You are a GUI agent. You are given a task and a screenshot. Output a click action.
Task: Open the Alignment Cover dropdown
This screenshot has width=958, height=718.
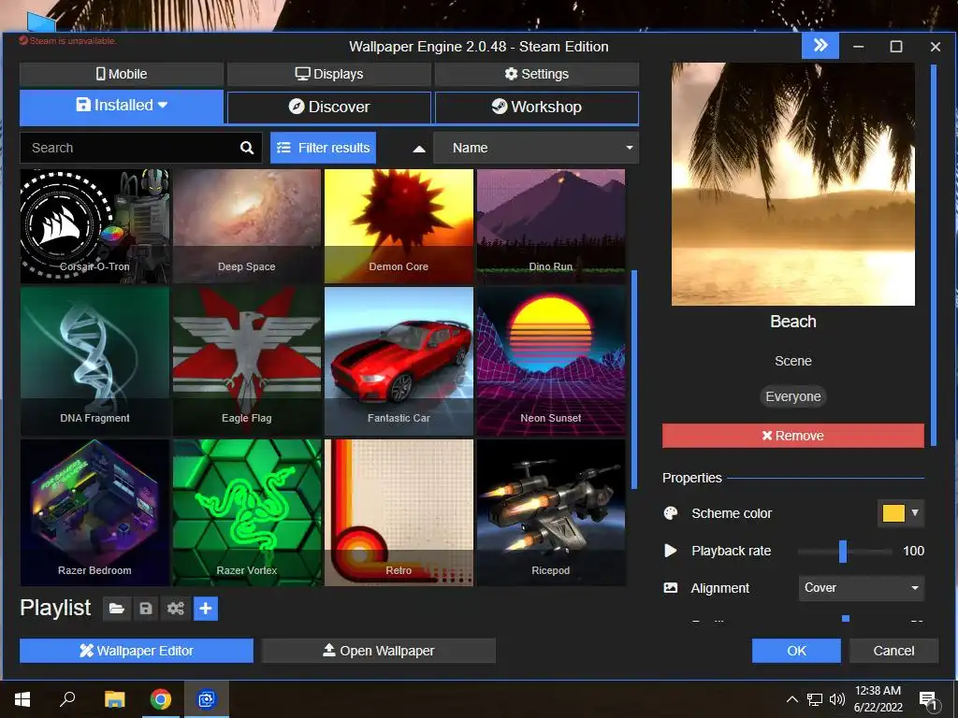point(861,588)
